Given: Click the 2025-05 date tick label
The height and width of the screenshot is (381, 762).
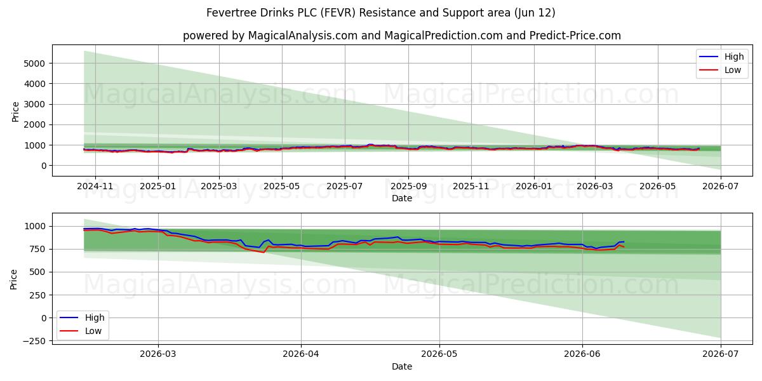Looking at the screenshot, I should pyautogui.click(x=282, y=185).
